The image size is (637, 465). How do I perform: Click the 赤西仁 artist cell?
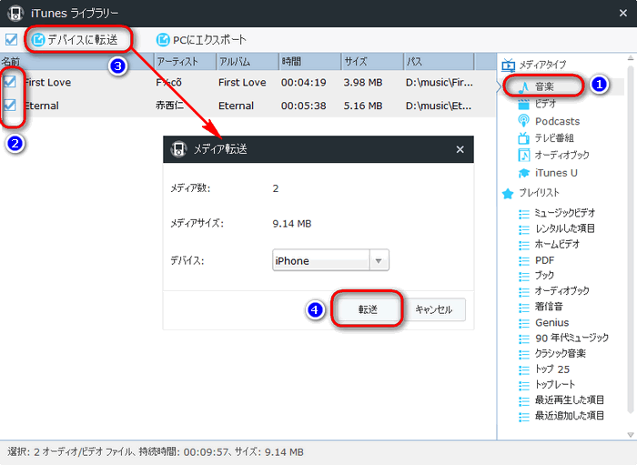[x=170, y=106]
